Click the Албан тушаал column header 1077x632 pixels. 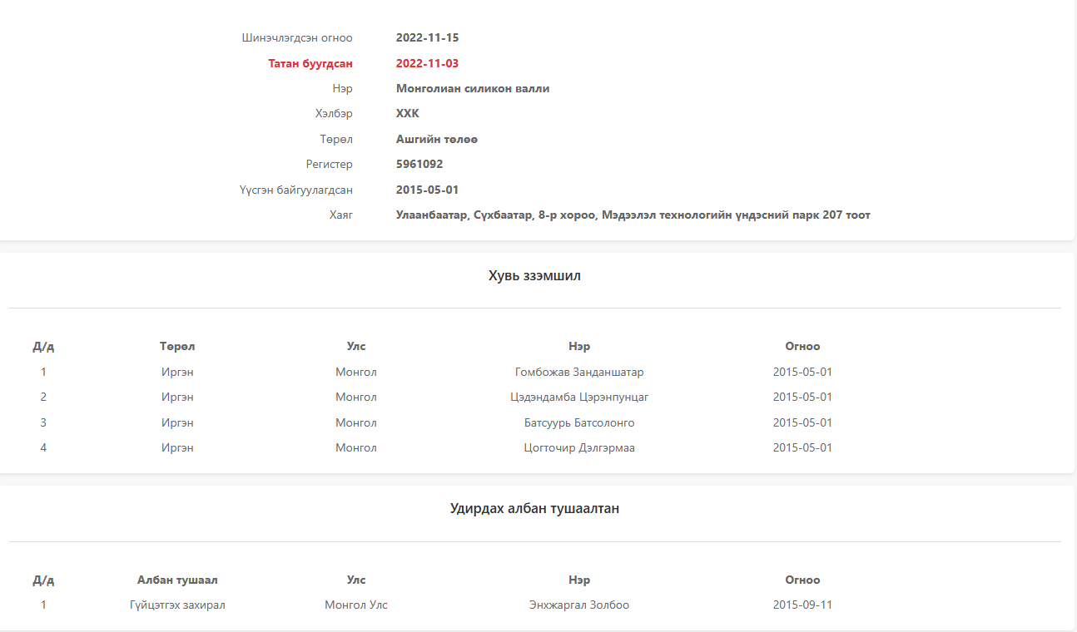click(177, 580)
